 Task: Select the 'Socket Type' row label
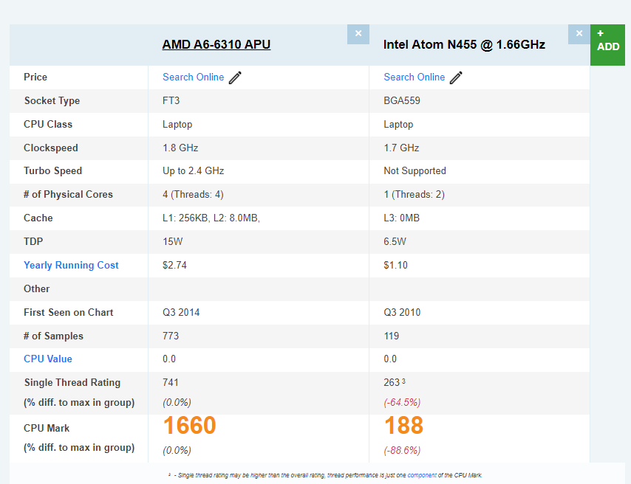[x=52, y=100]
